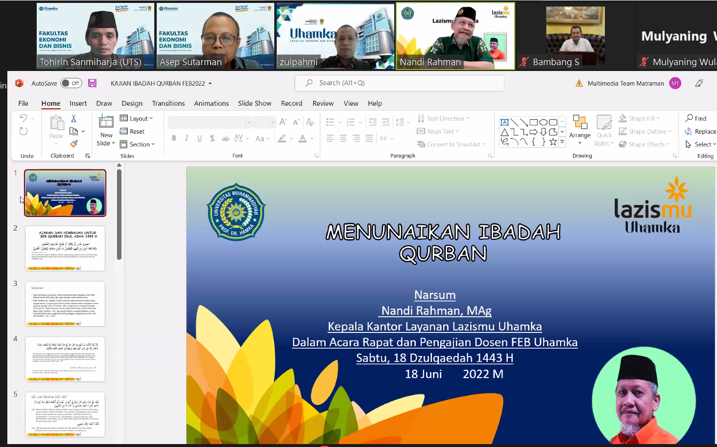Toggle the AutoSave switch
Viewport: 717px width, 447px height.
pyautogui.click(x=71, y=83)
